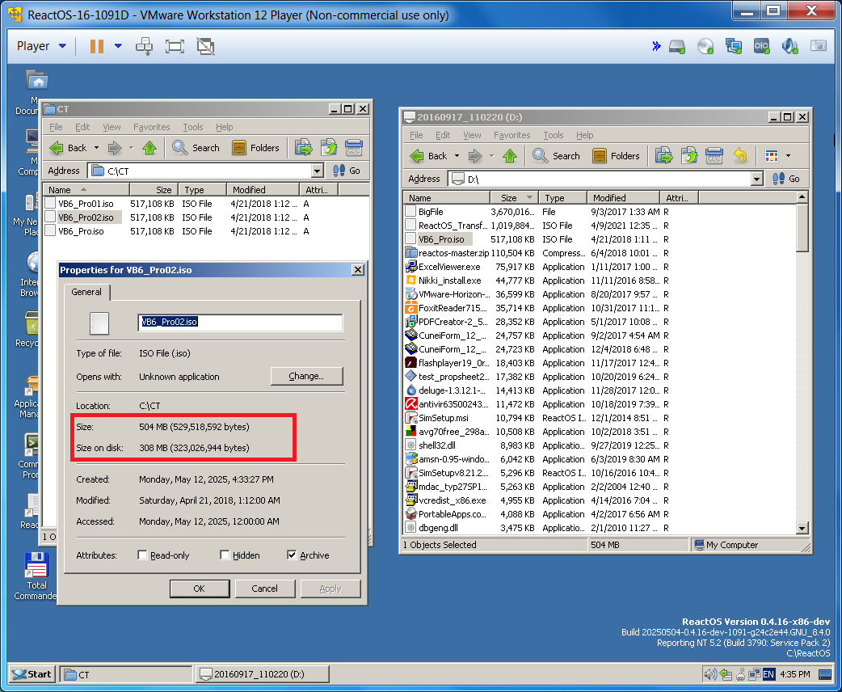The width and height of the screenshot is (842, 692).
Task: Open File menu in CT window
Action: click(x=56, y=127)
